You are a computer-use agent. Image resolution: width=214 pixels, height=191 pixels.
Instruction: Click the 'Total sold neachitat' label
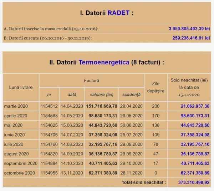(x=144, y=182)
